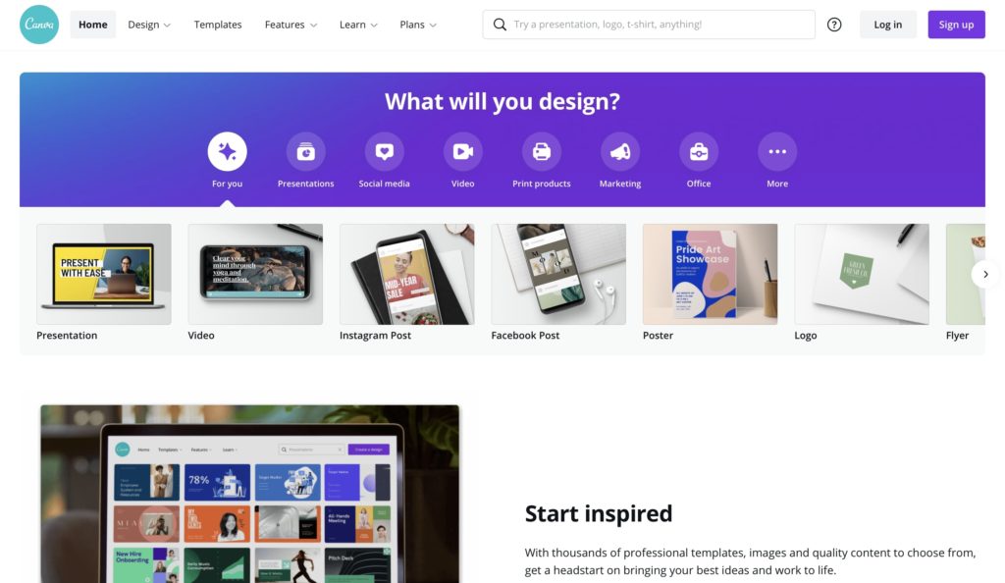
Task: Expand the Design dropdown menu
Action: [149, 25]
